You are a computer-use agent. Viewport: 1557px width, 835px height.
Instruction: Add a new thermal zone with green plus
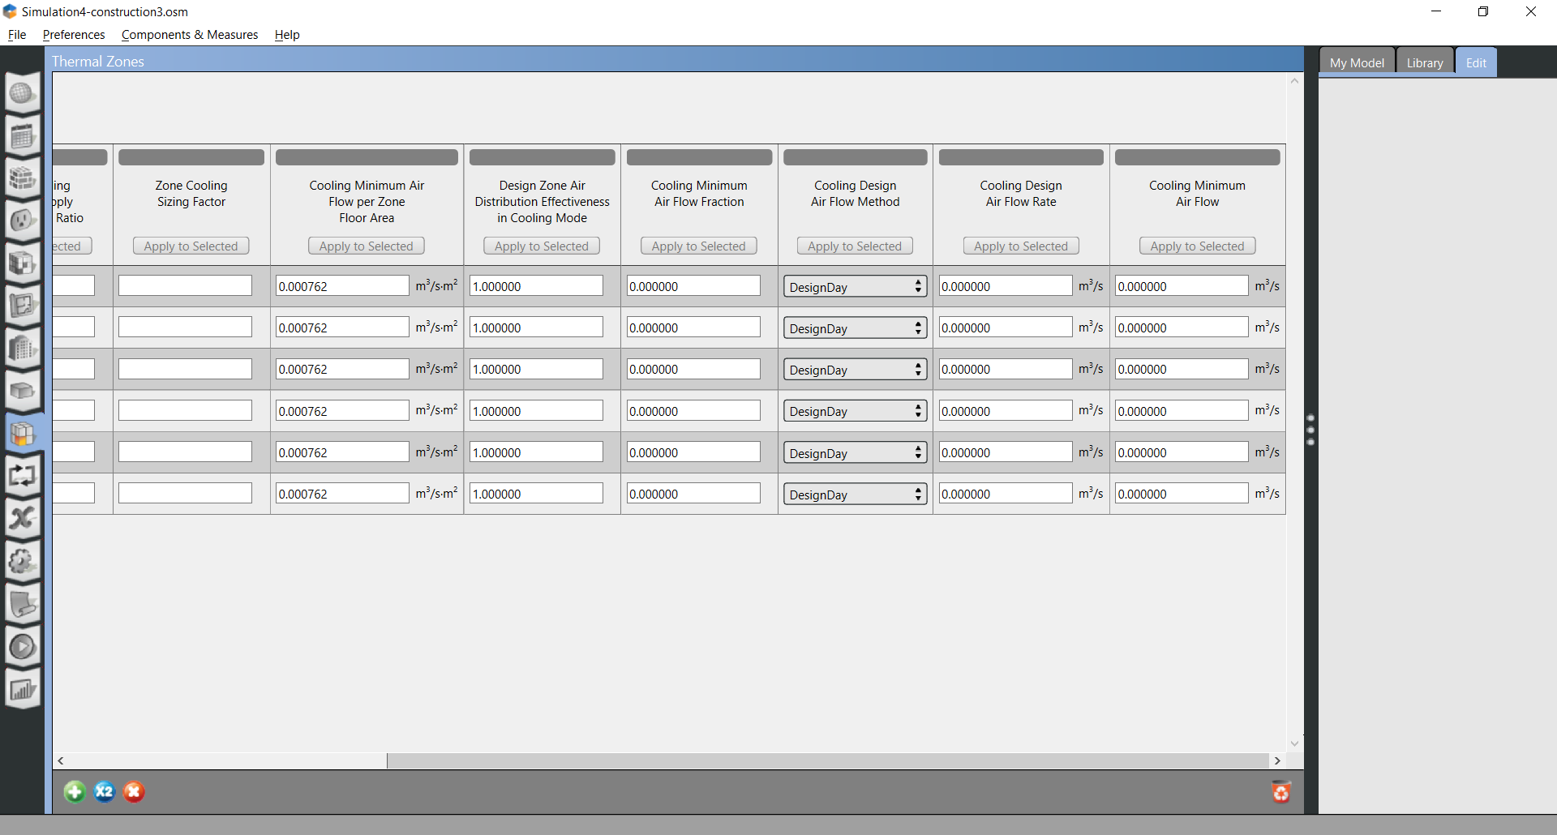coord(75,791)
